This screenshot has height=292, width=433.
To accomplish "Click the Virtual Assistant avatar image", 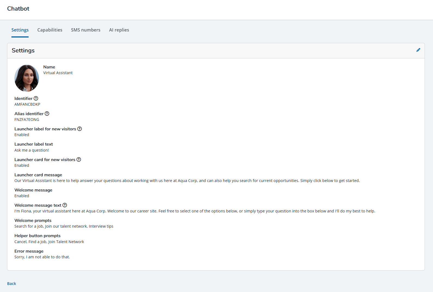I will (27, 78).
